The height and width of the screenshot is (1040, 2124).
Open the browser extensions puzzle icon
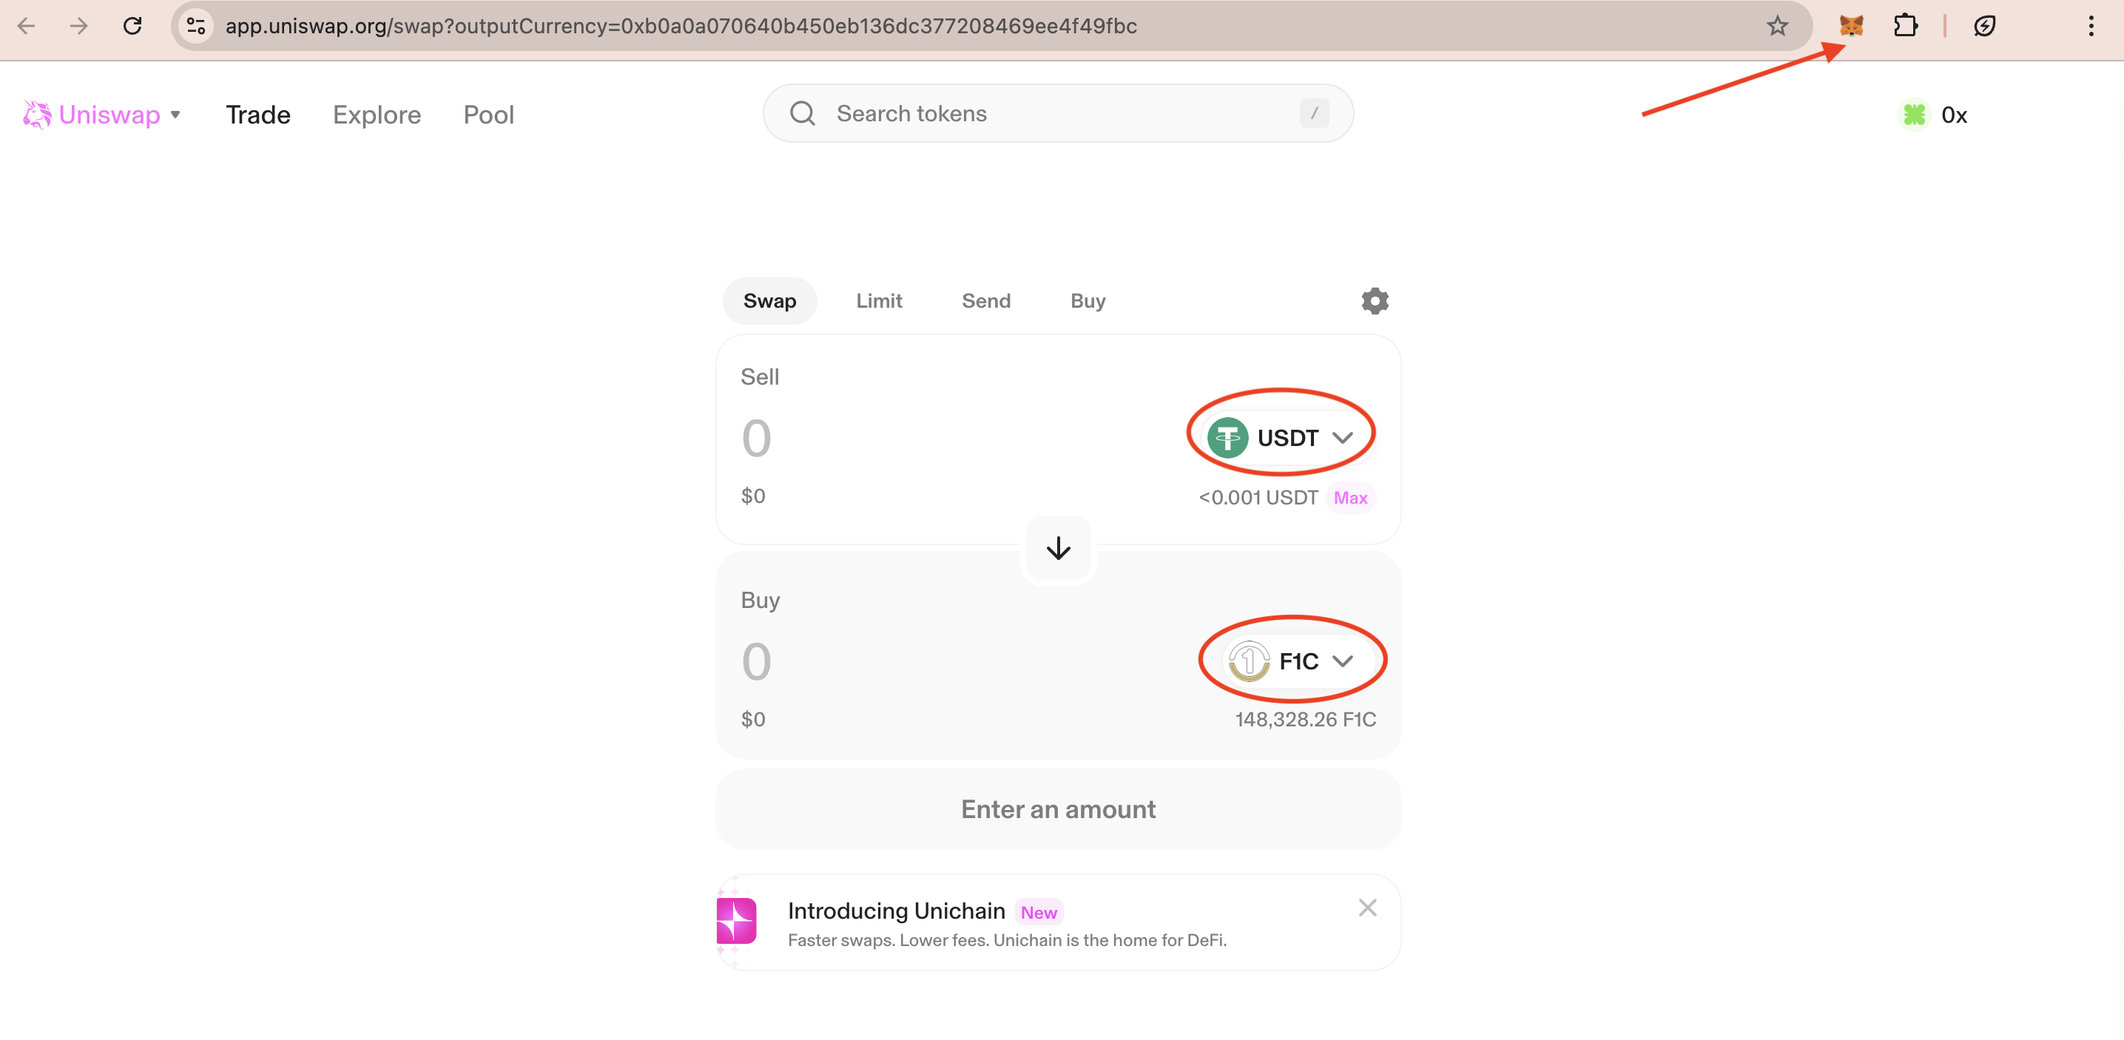[x=1905, y=27]
